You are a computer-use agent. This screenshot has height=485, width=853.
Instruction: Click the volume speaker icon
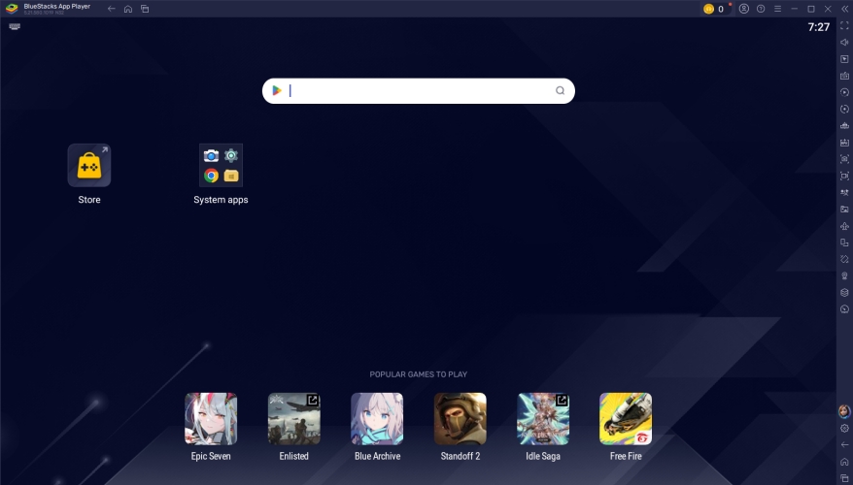pos(844,43)
